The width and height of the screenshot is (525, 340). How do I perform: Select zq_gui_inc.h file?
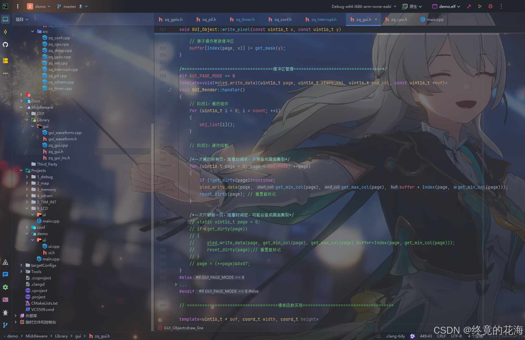(x=59, y=158)
